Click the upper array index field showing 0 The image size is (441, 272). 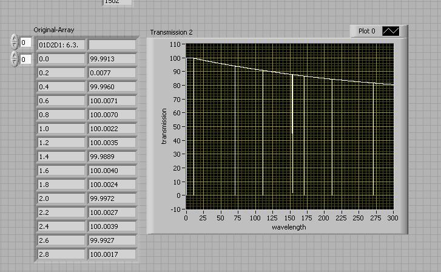pos(25,42)
